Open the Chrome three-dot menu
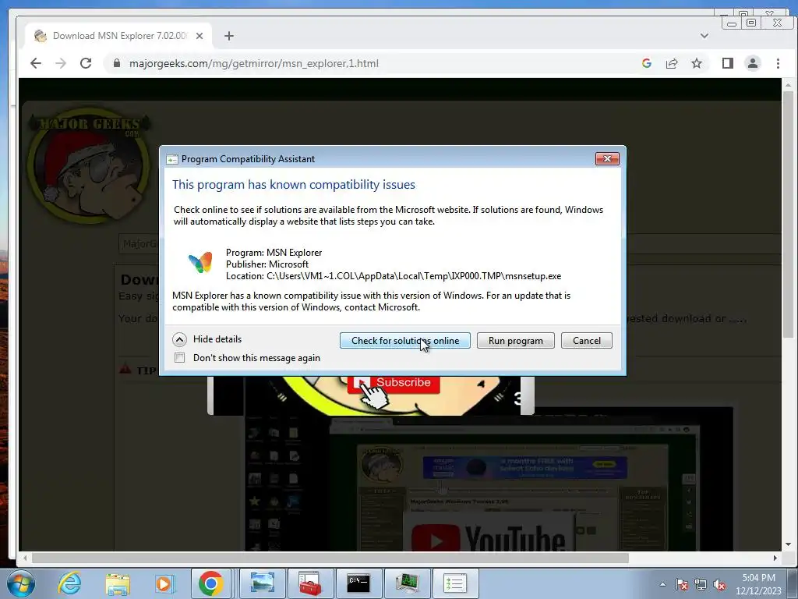 pos(778,63)
